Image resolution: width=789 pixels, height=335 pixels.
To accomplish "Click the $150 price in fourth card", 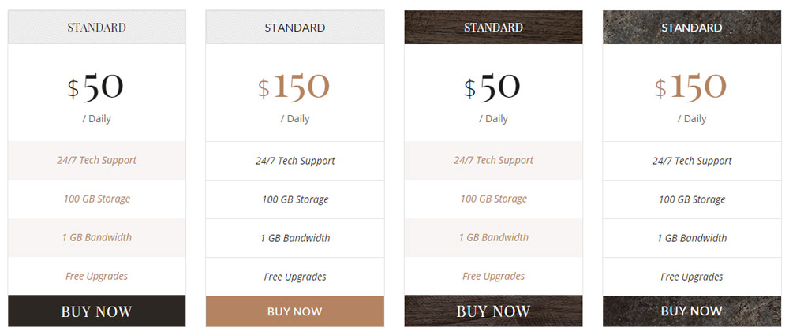I will click(x=691, y=87).
